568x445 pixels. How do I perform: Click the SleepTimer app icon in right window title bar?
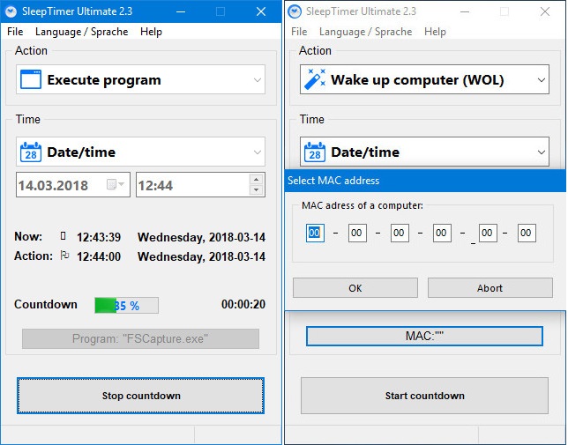pyautogui.click(x=295, y=11)
